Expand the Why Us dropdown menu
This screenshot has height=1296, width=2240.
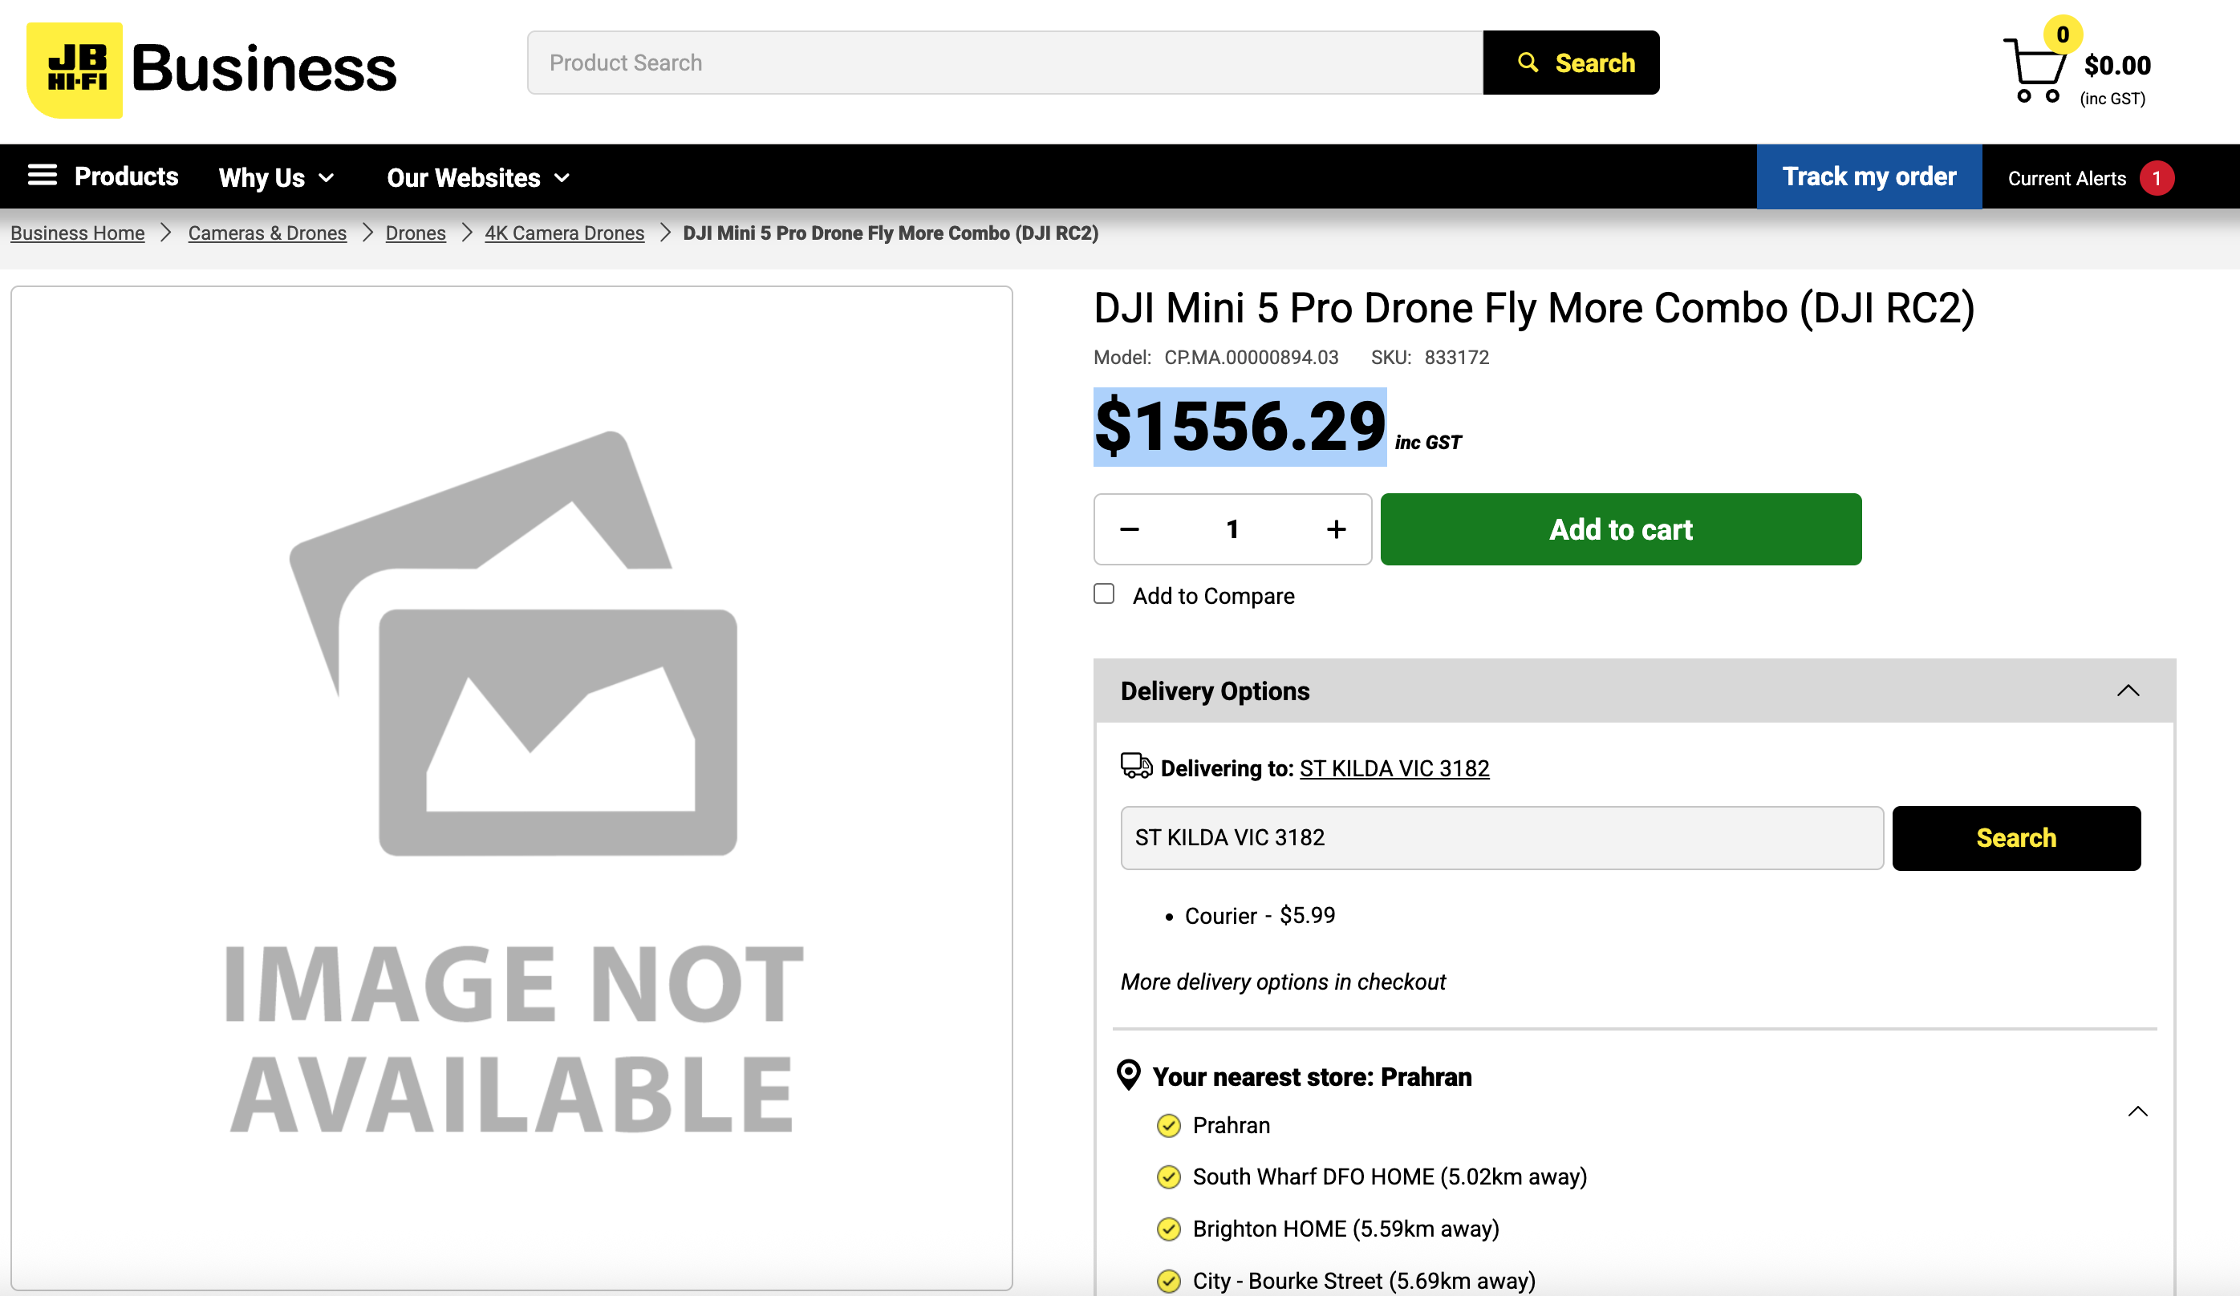(x=277, y=178)
